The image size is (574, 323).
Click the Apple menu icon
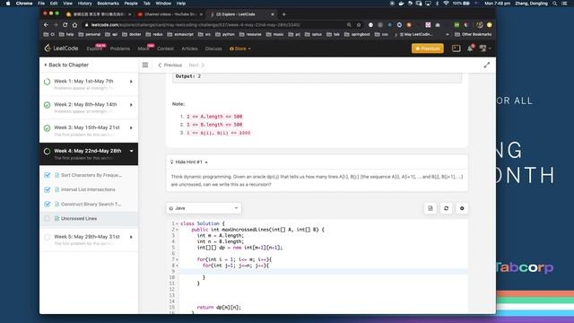pyautogui.click(x=8, y=4)
